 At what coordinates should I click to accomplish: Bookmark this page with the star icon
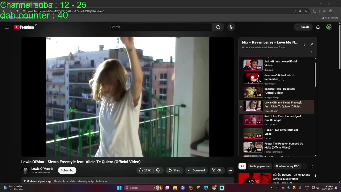[306, 11]
